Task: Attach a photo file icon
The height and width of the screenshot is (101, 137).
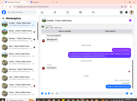Action: click(x=45, y=93)
